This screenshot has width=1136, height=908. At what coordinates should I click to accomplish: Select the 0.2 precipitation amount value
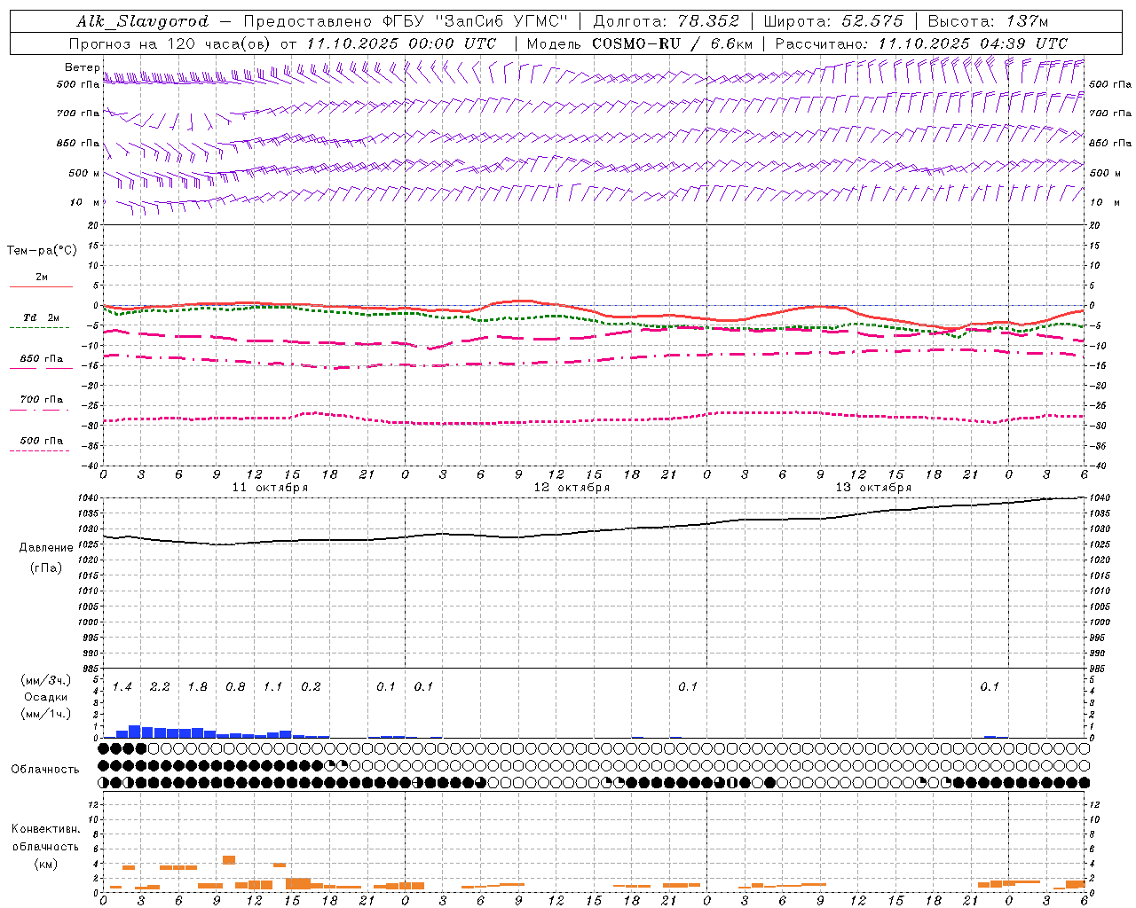pyautogui.click(x=311, y=687)
